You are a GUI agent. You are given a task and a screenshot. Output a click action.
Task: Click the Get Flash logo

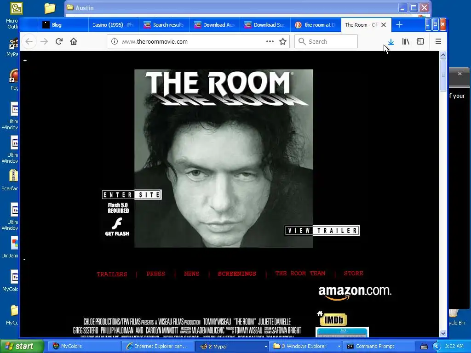117,227
